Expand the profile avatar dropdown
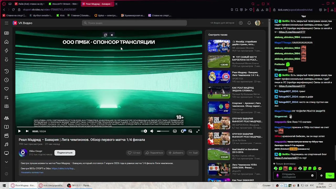336x189 pixels. [x=259, y=23]
